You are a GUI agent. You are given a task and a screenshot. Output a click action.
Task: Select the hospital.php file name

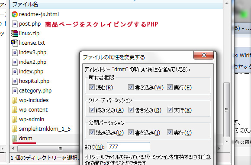coord(34,81)
